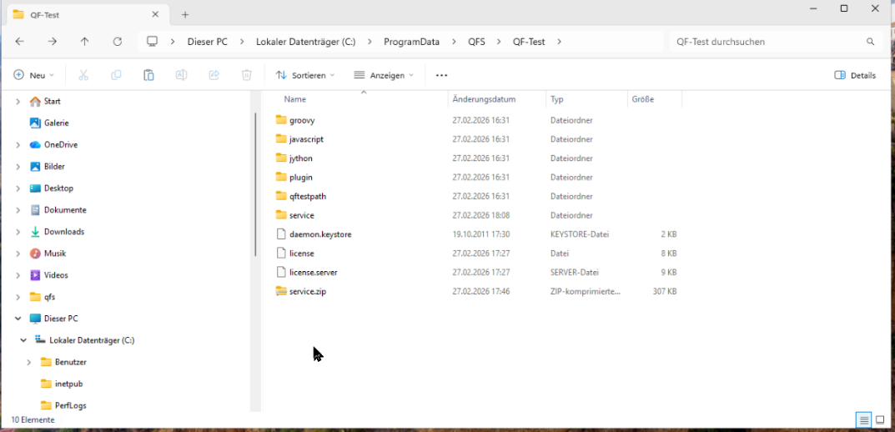The width and height of the screenshot is (895, 432).
Task: Add a new tab with plus button
Action: (185, 15)
